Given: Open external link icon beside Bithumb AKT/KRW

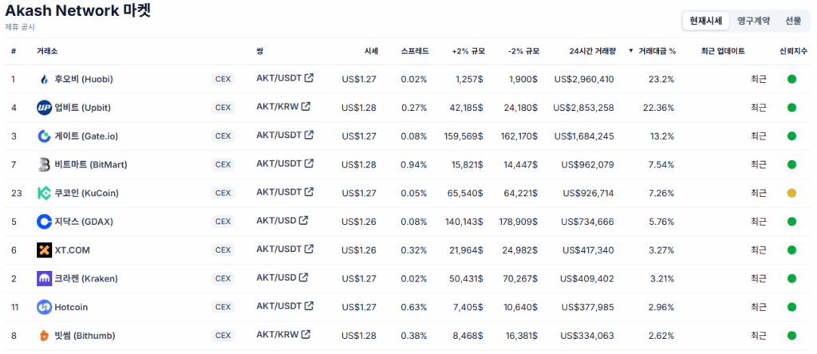Looking at the screenshot, I should 306,334.
